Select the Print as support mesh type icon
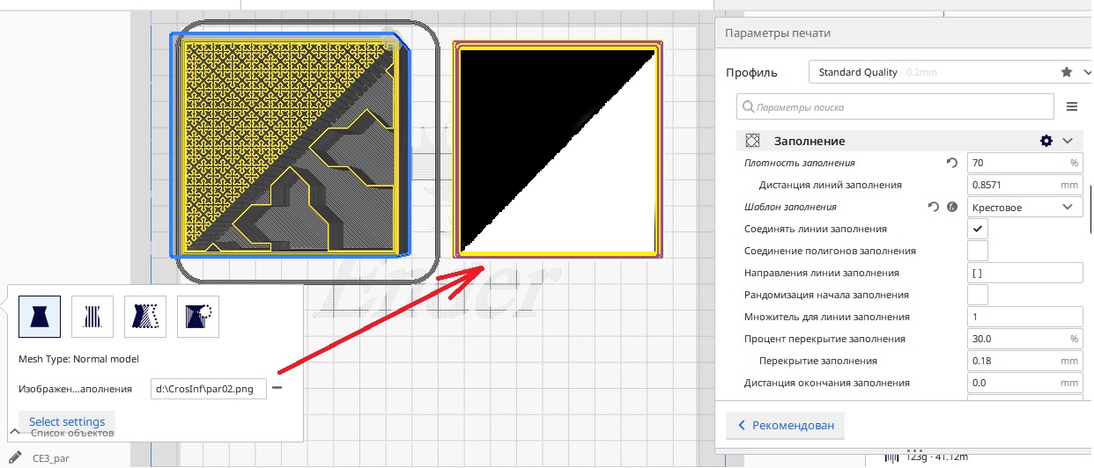This screenshot has width=1094, height=468. click(x=92, y=316)
